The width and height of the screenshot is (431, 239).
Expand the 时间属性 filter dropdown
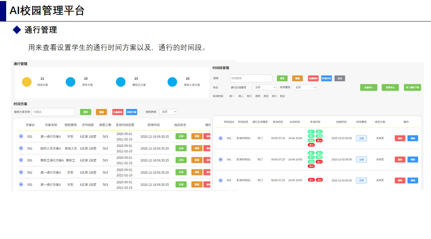coord(305,87)
